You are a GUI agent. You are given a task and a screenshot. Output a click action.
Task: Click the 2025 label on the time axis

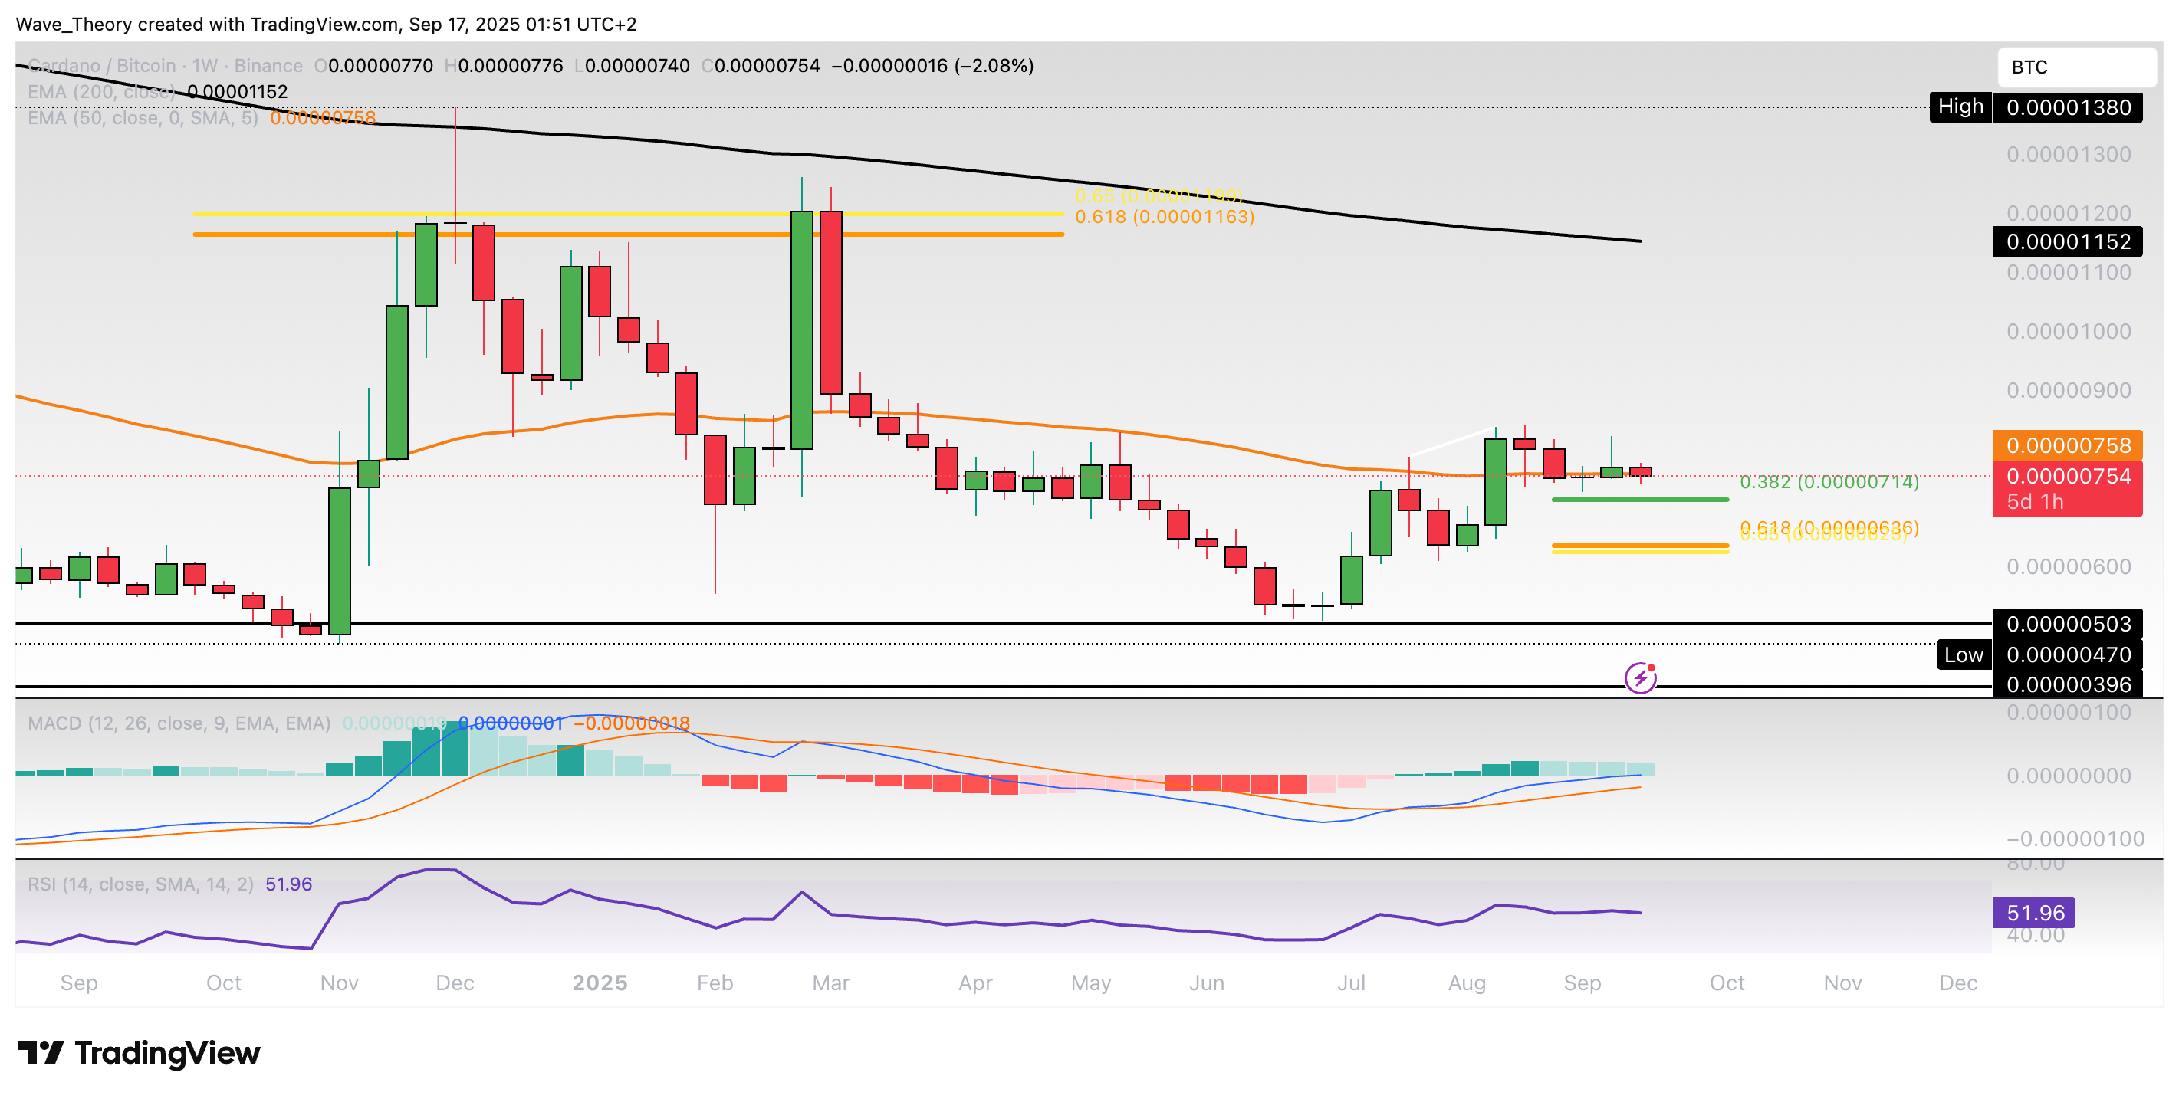click(x=601, y=983)
